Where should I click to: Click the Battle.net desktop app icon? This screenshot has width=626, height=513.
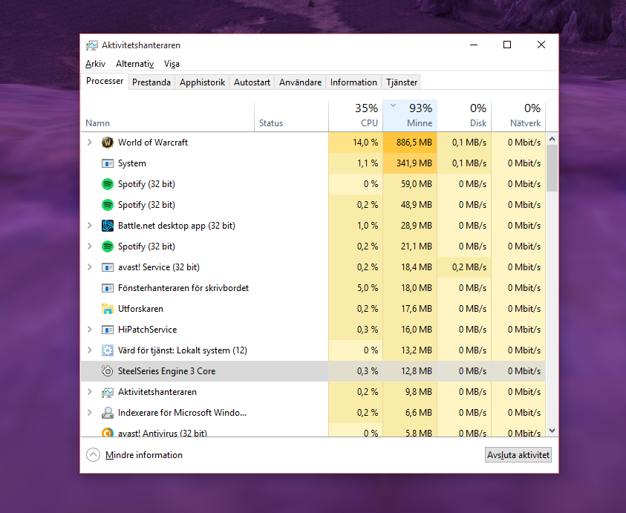[108, 226]
